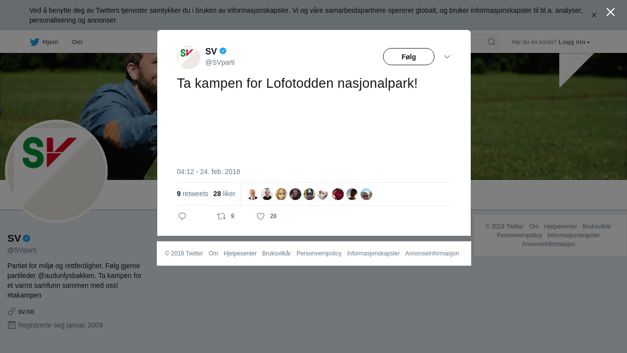View the 28 liker list
Screen dimensions: 627x353
point(224,194)
